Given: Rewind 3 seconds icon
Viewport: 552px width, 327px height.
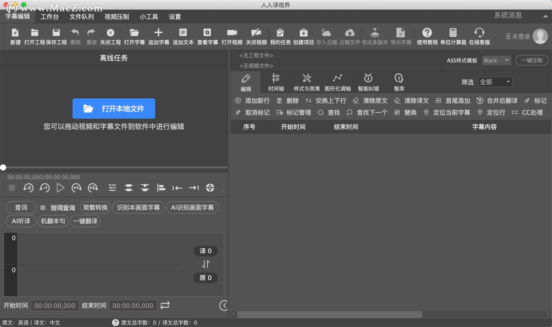Looking at the screenshot, I should [28, 188].
